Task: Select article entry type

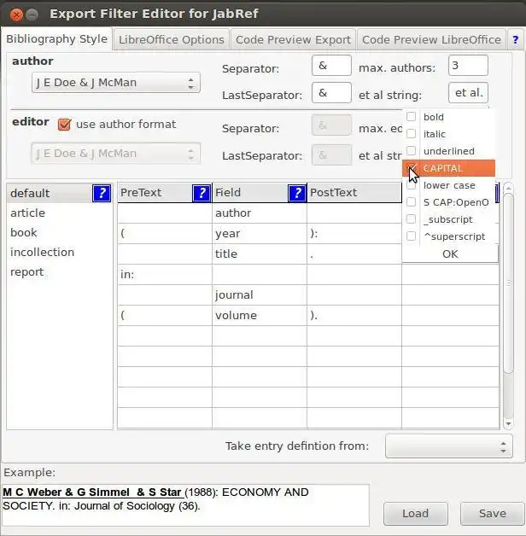Action: 60,213
